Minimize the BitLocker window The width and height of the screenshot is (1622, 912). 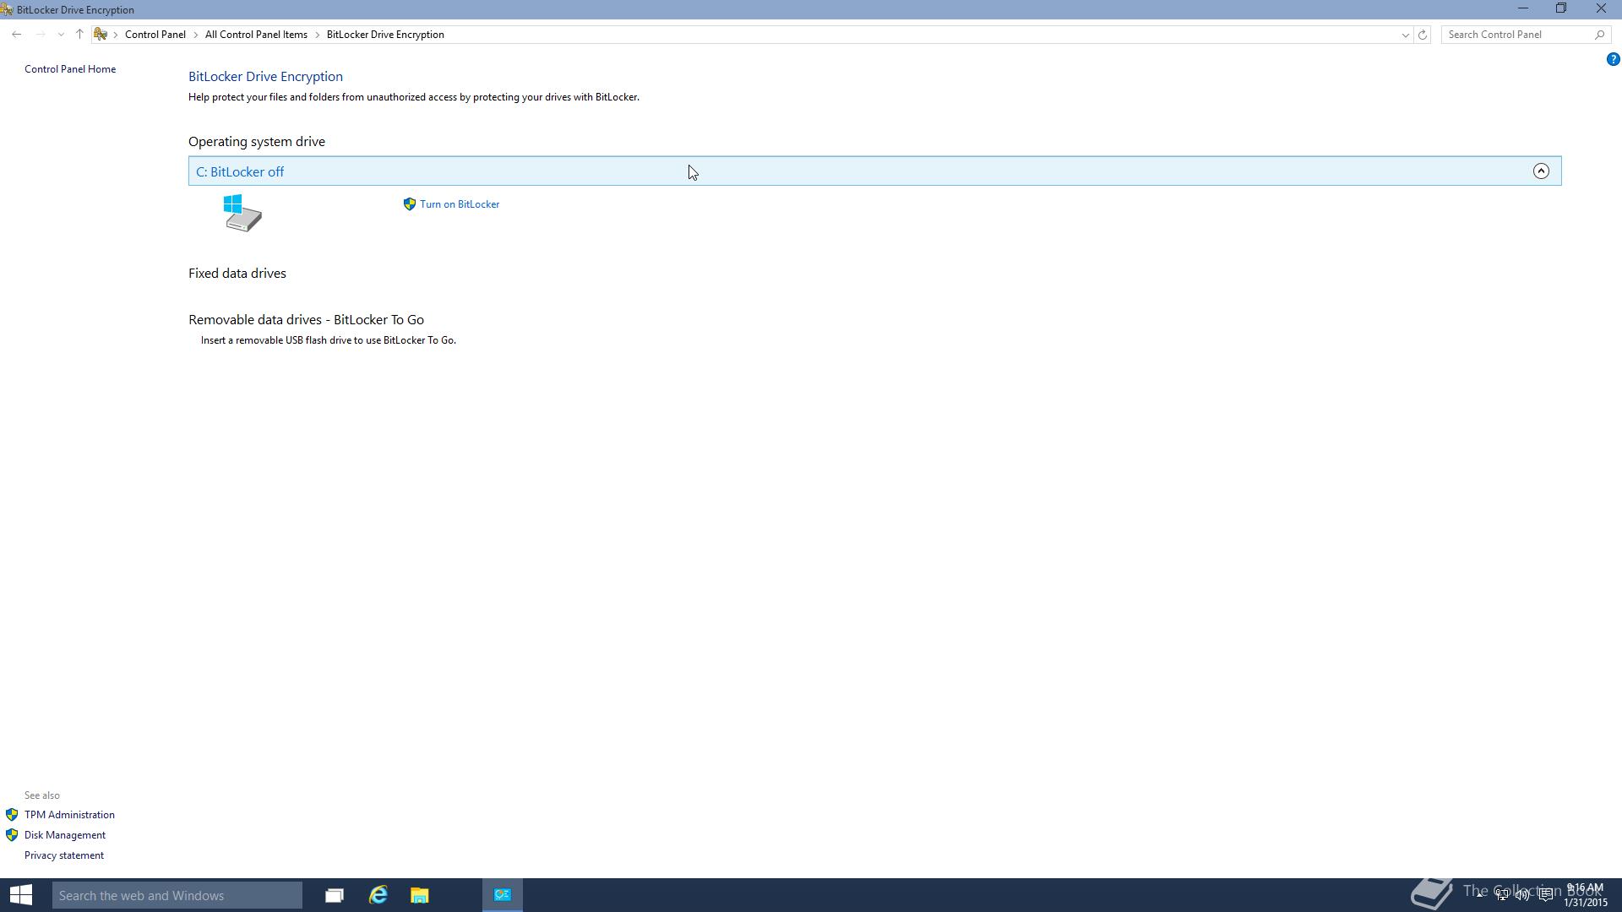[1522, 9]
